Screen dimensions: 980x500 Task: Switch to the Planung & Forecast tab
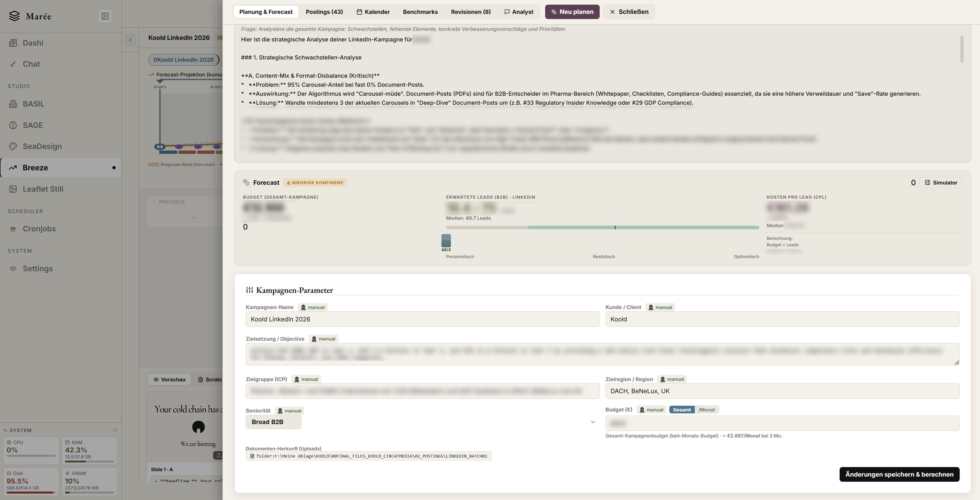point(266,12)
